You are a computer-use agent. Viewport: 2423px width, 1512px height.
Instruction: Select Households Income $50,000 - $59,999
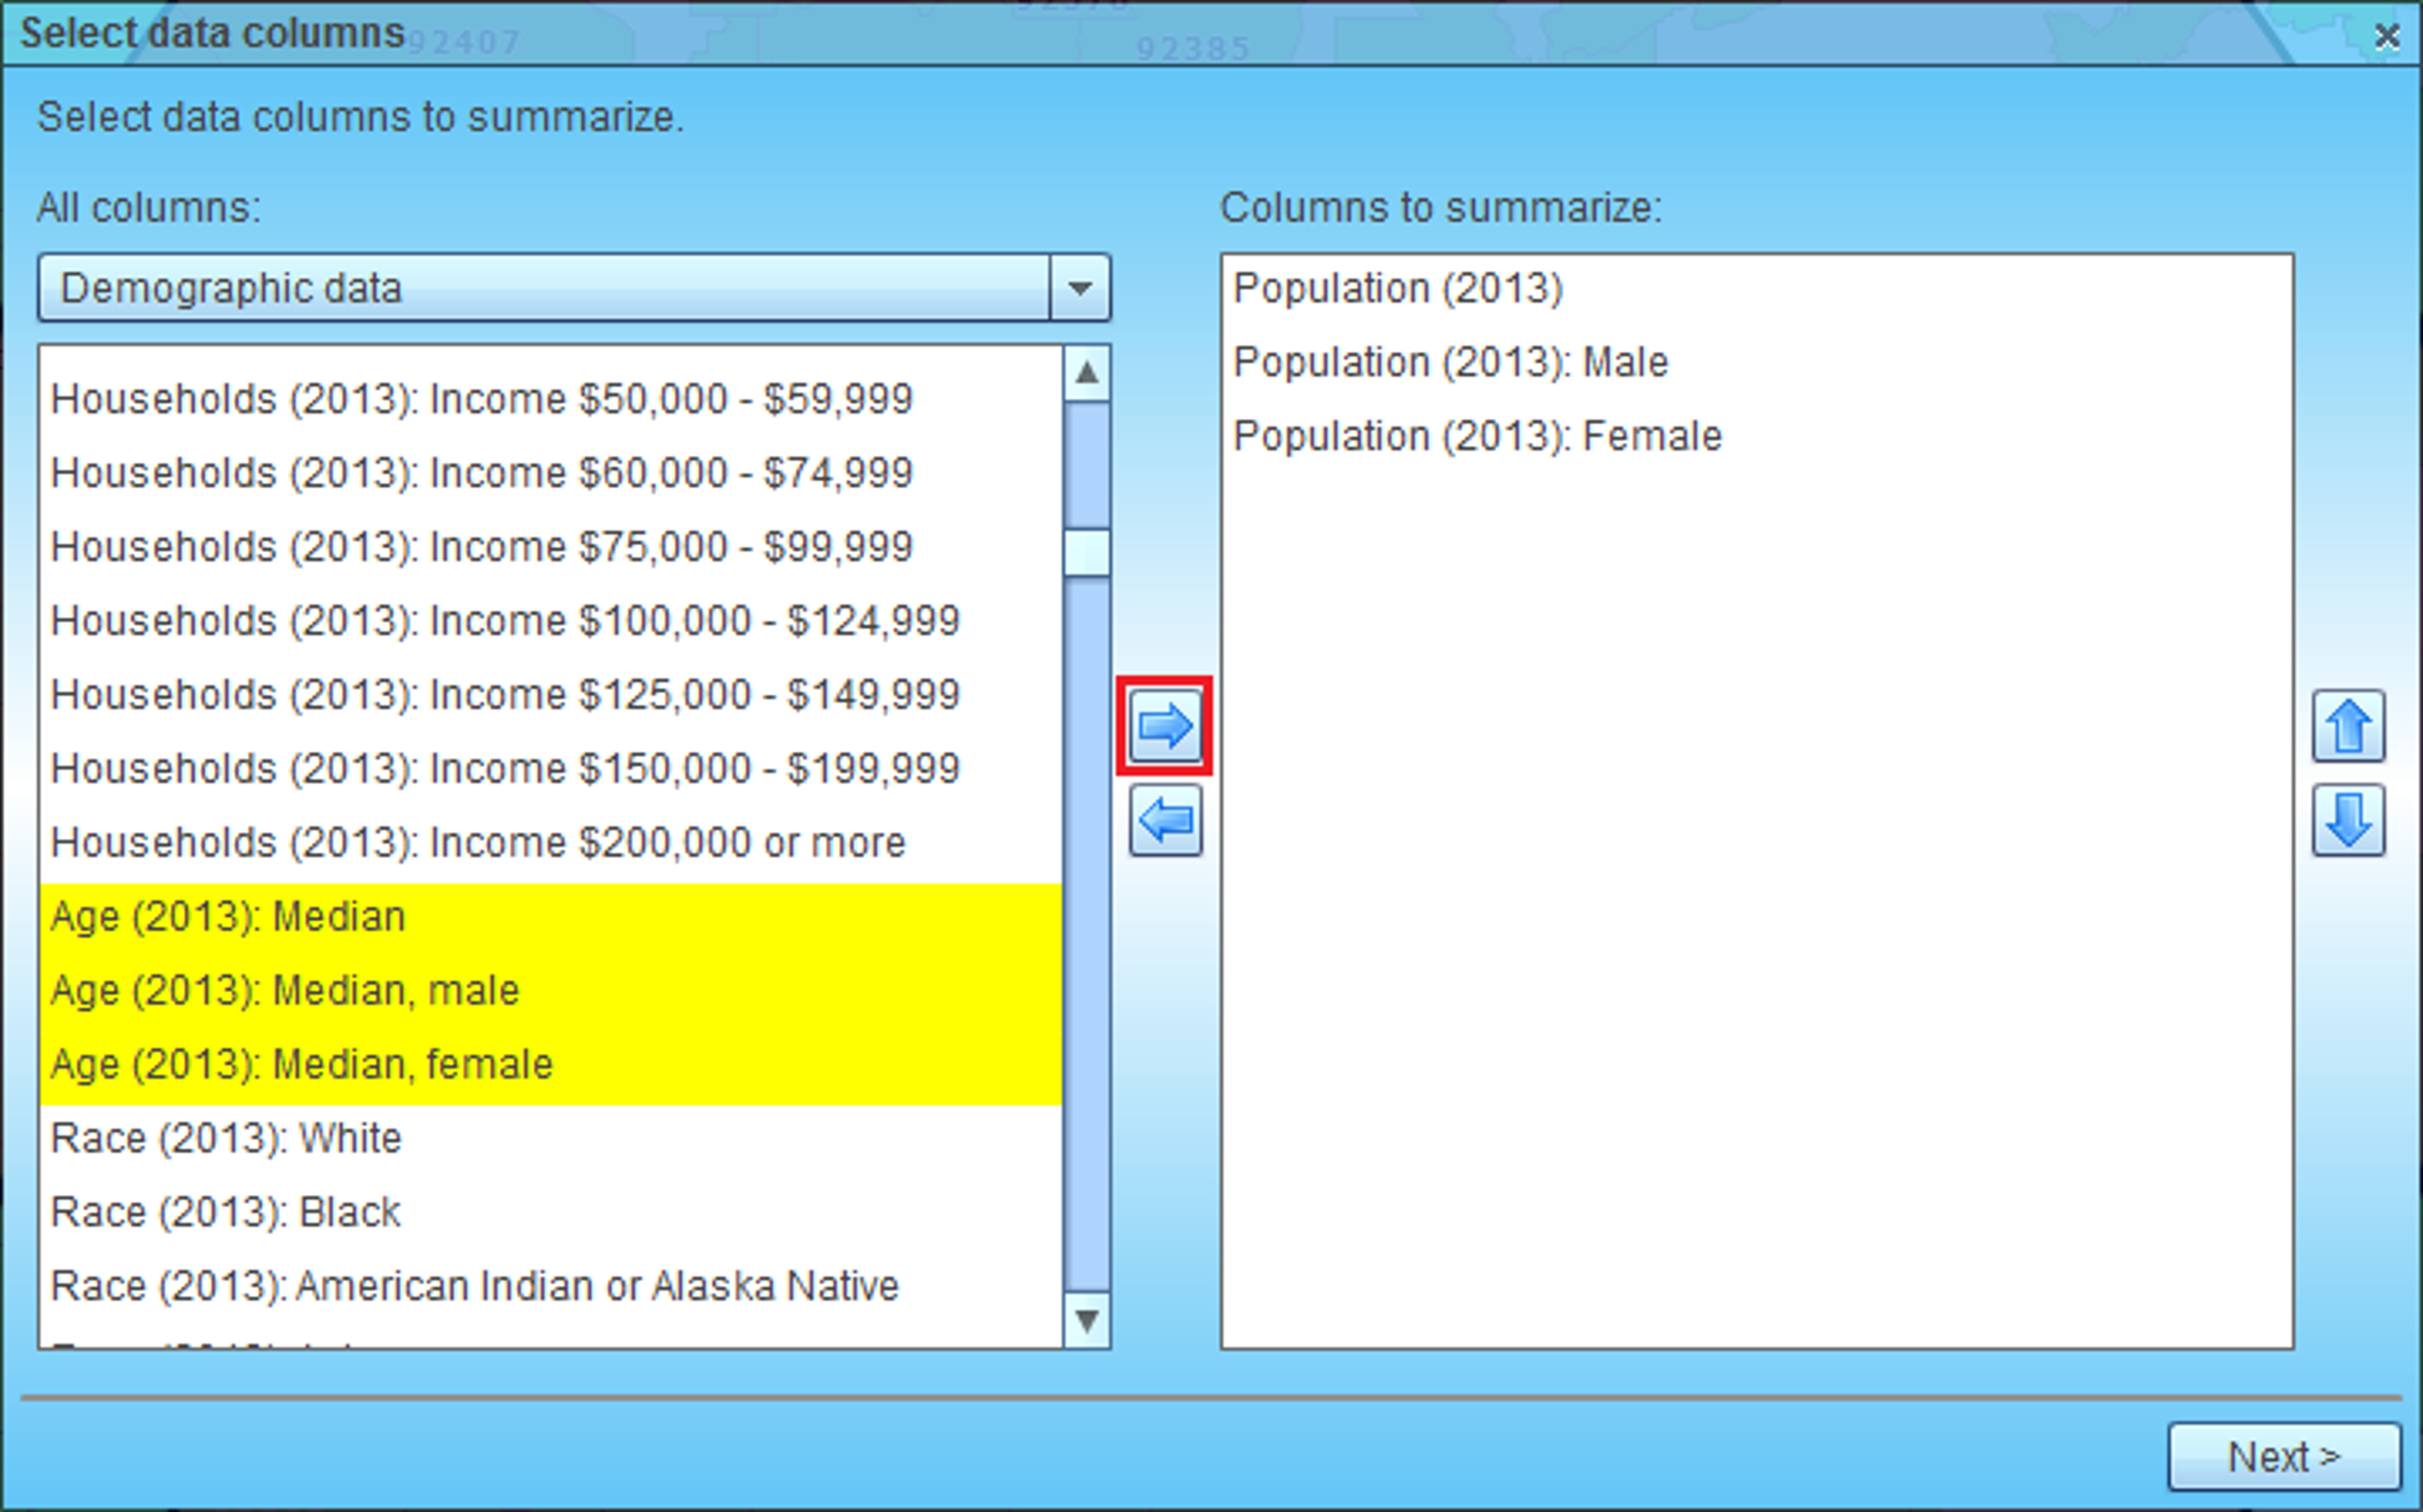pos(550,399)
